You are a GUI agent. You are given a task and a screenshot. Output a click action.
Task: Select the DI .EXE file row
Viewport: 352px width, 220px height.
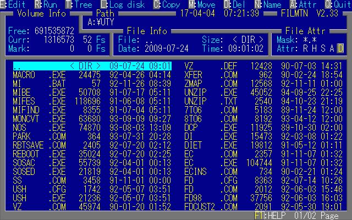click(x=264, y=136)
